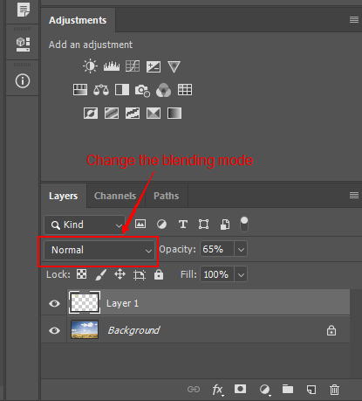362x401 pixels.
Task: Open the Normal blending mode dropdown
Action: [x=99, y=250]
